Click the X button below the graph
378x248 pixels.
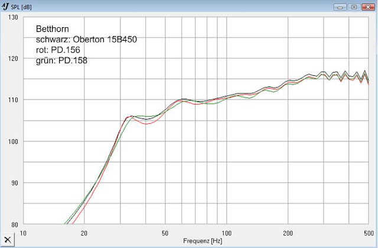pyautogui.click(x=7, y=240)
